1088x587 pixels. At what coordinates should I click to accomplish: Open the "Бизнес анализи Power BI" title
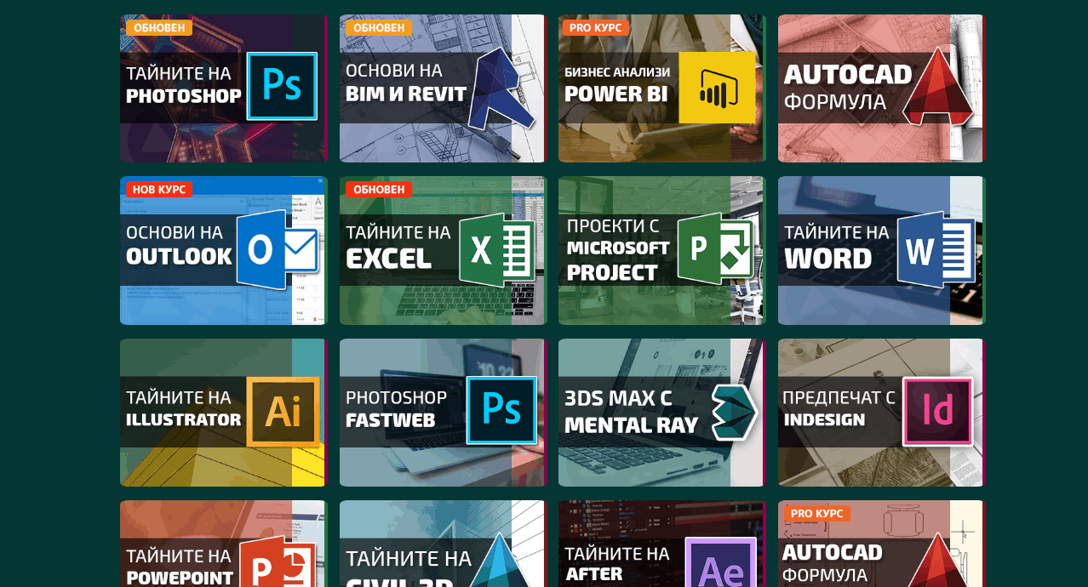(x=617, y=84)
